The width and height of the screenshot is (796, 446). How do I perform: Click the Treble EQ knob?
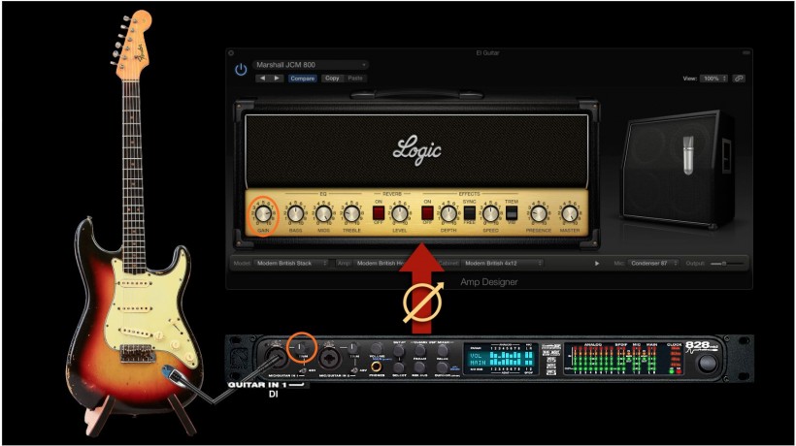351,214
